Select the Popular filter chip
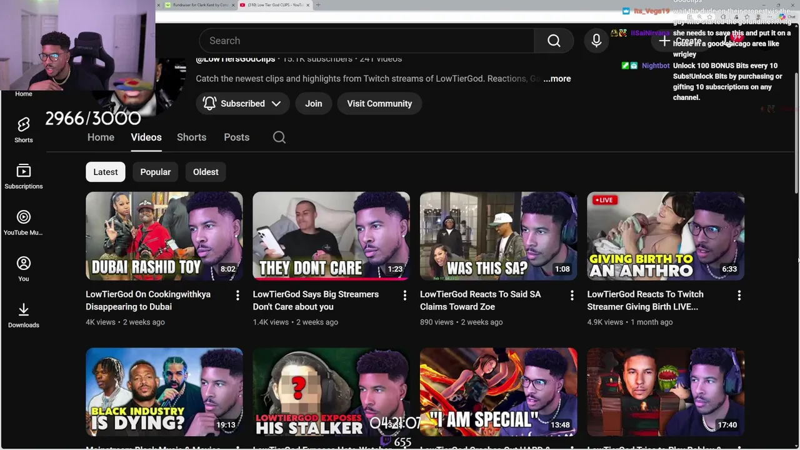Viewport: 800px width, 450px height. point(156,172)
